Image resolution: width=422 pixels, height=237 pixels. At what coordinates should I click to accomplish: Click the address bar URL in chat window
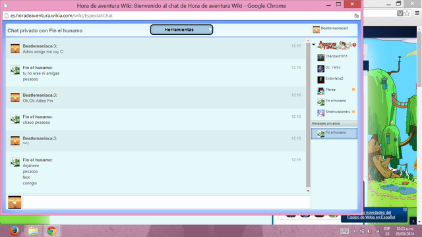coord(61,16)
